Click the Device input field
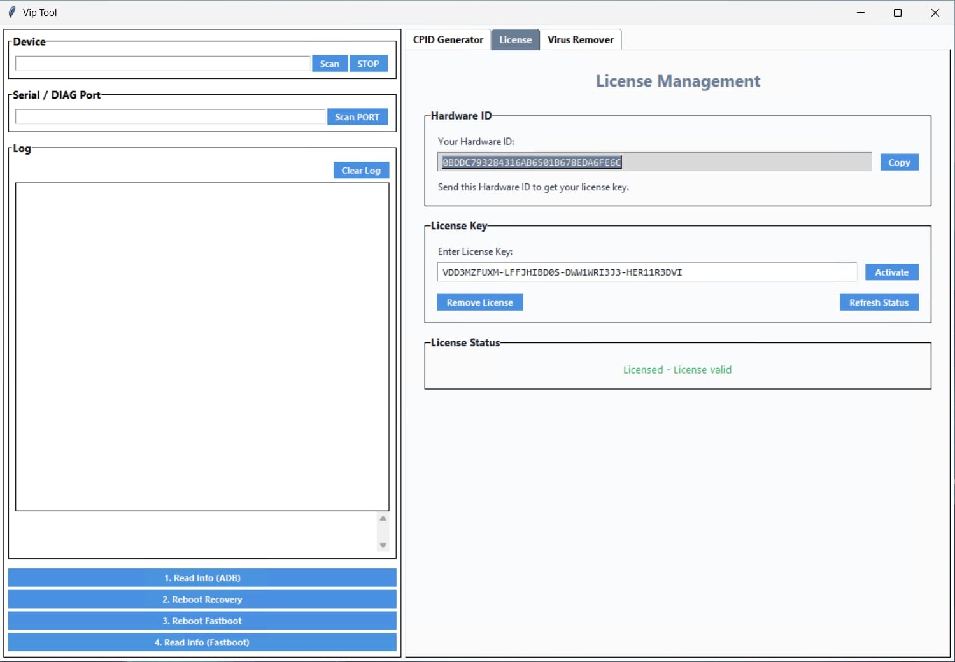 point(162,64)
